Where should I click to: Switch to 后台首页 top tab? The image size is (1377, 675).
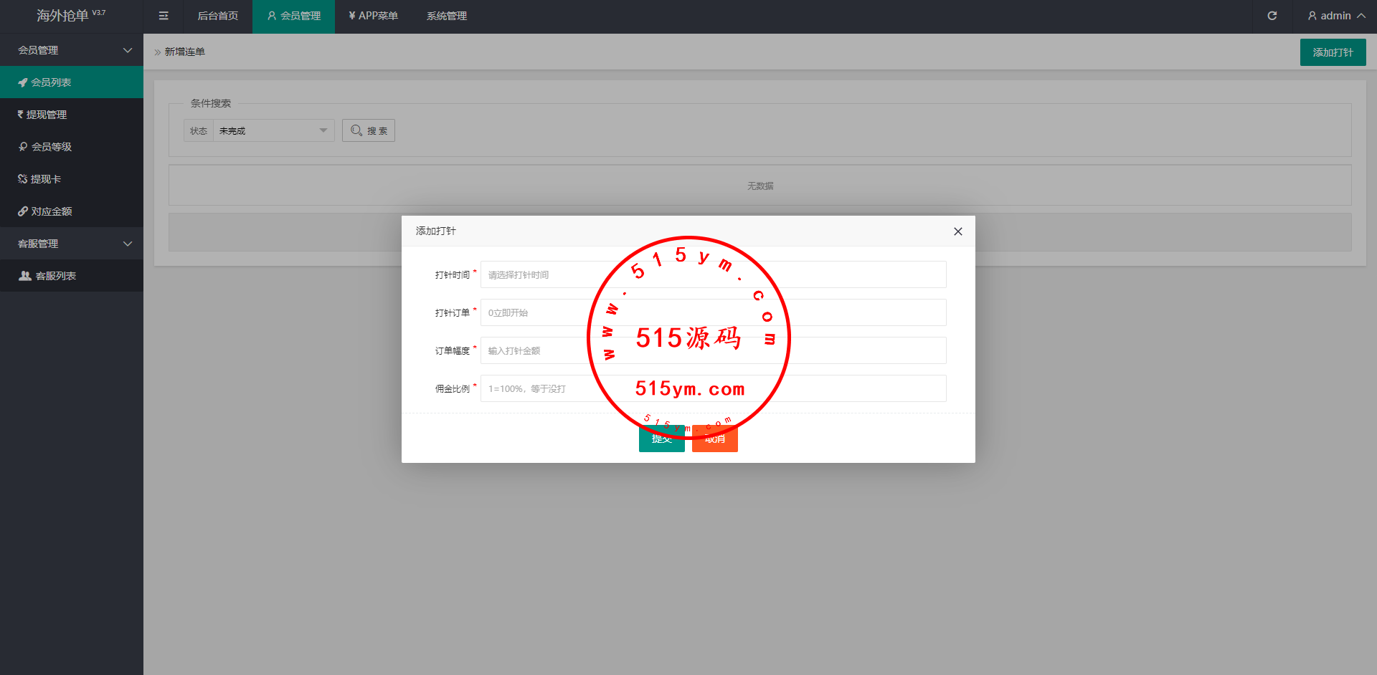(x=217, y=16)
